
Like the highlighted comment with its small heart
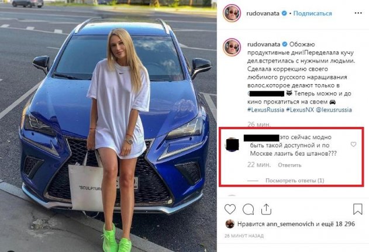tap(353, 144)
